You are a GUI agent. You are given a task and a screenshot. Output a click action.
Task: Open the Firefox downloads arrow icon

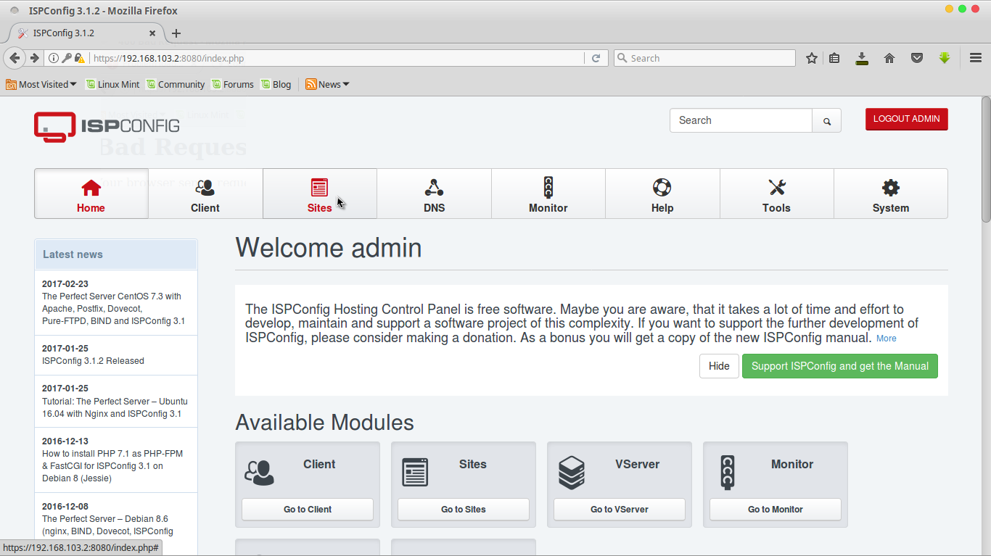tap(862, 58)
